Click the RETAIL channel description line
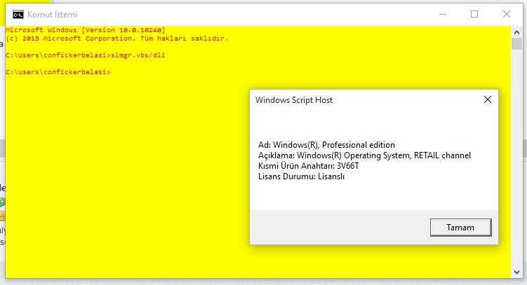 click(364, 155)
